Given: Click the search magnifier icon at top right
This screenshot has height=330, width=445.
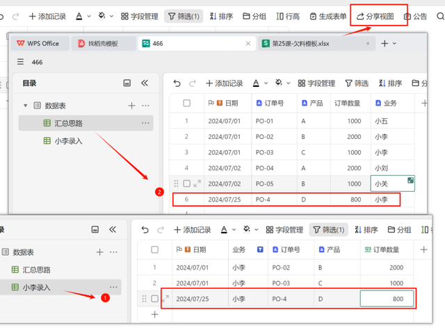Looking at the screenshot, I should point(440,17).
